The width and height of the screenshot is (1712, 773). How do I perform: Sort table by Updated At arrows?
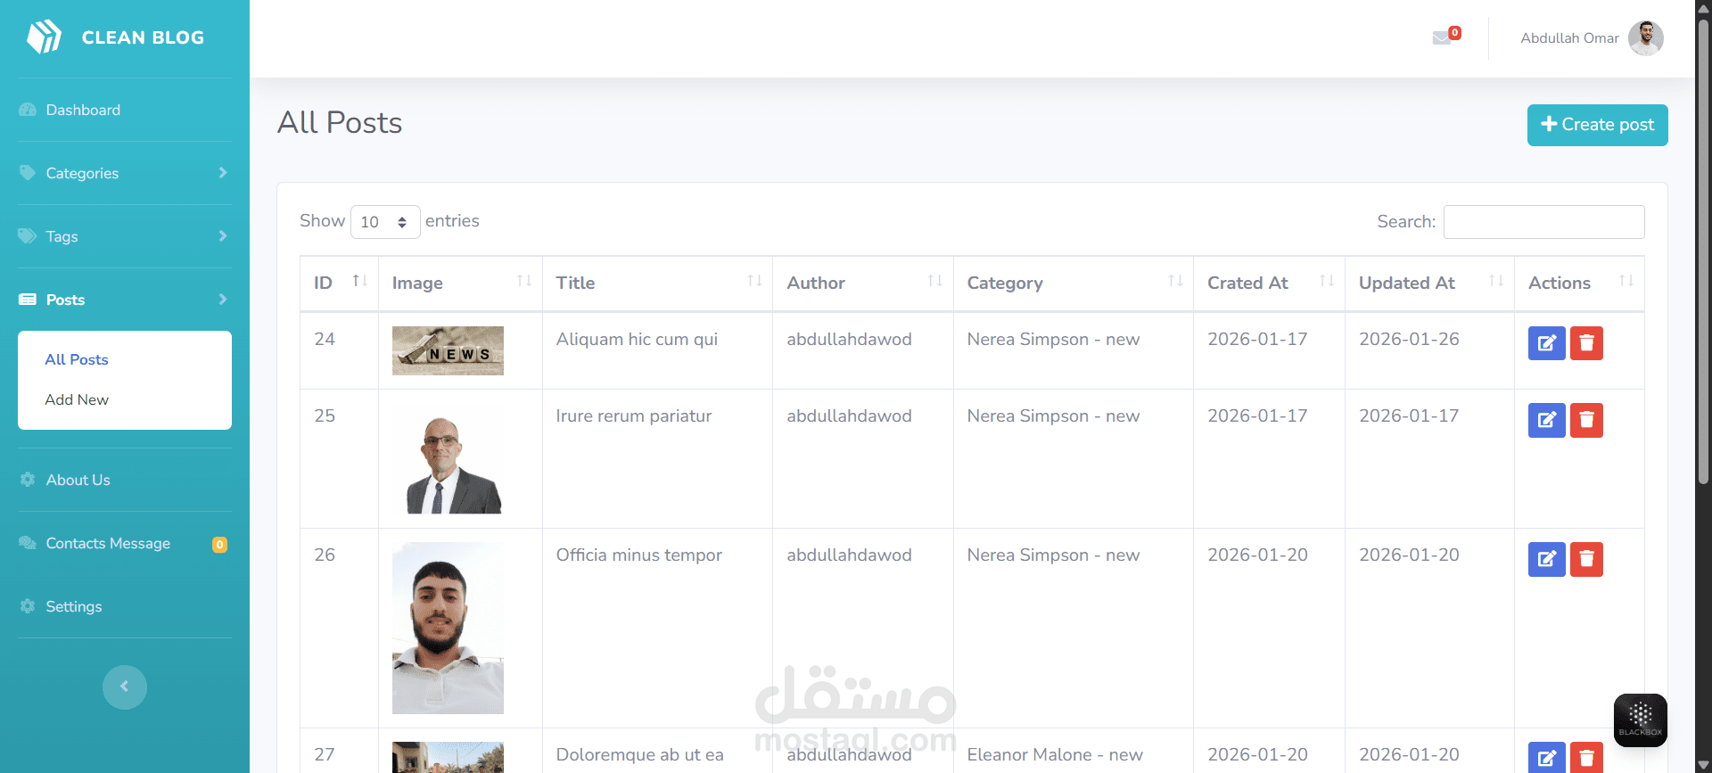[1496, 281]
